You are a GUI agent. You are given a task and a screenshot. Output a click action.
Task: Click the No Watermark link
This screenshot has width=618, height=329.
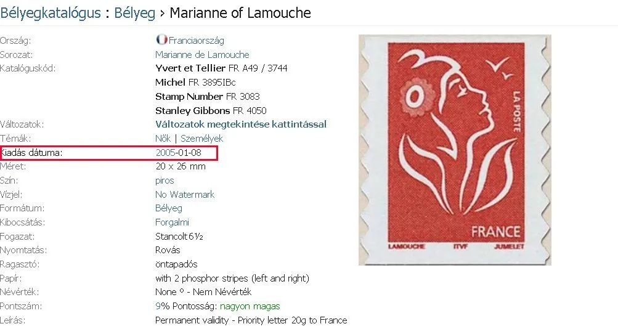tap(185, 195)
